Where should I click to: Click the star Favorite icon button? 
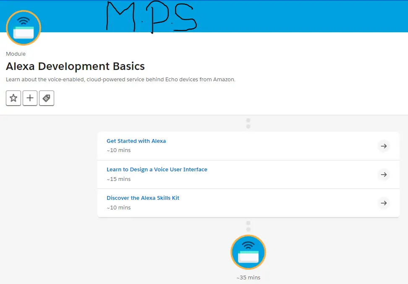(13, 98)
